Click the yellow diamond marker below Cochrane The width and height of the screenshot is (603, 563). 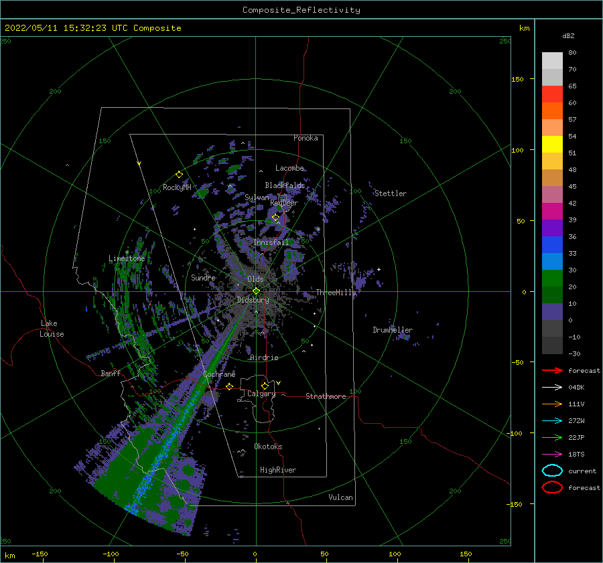(x=230, y=386)
